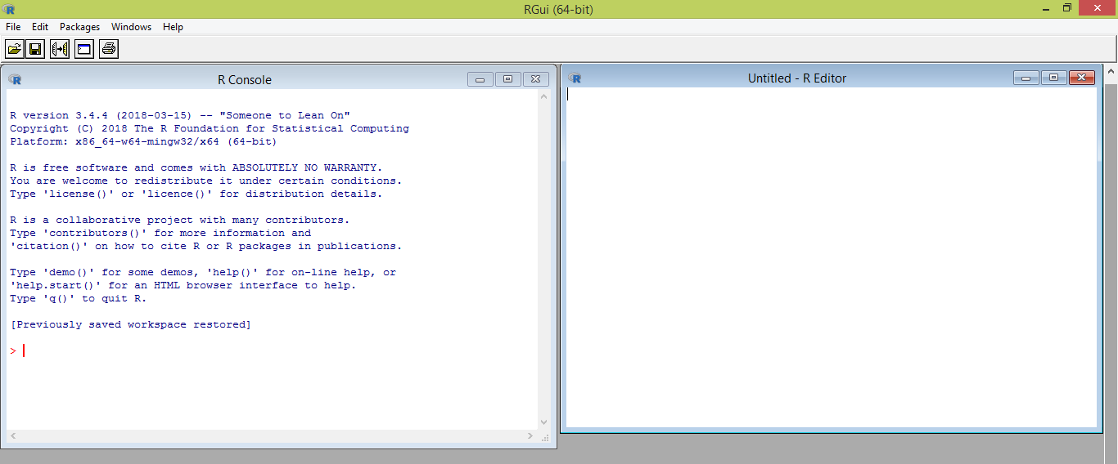Close the Untitled - R Editor window
Screen dimensions: 1118x464
tap(1081, 78)
